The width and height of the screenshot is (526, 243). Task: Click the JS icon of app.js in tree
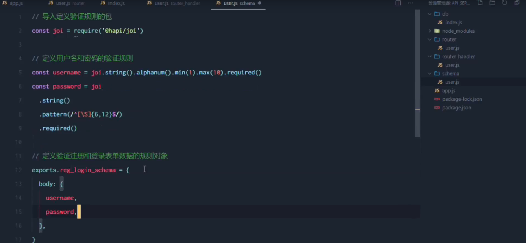pos(437,90)
